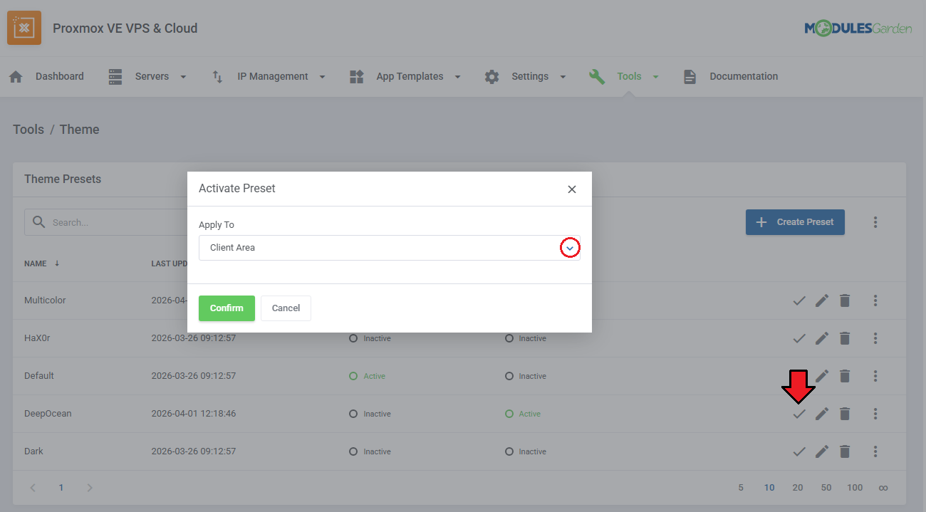Open the Settings navigation menu
The height and width of the screenshot is (512, 926).
(x=526, y=77)
